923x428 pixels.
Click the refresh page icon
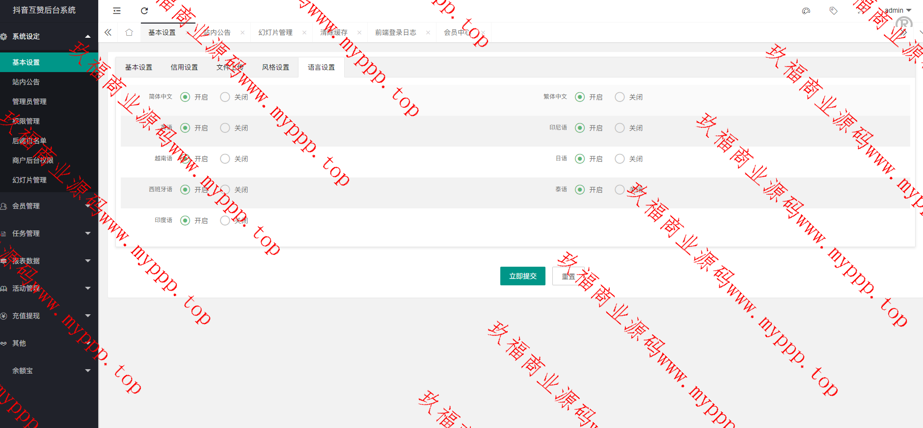144,11
